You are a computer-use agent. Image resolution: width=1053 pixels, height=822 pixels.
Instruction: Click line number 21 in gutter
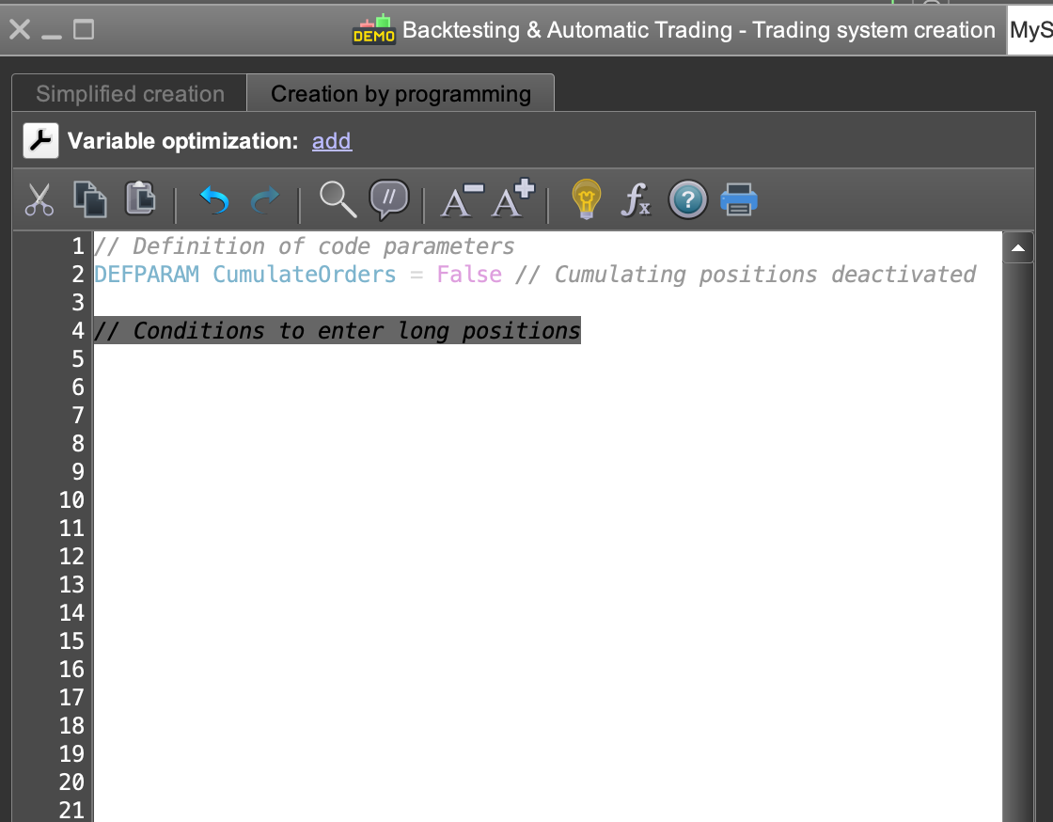(71, 810)
